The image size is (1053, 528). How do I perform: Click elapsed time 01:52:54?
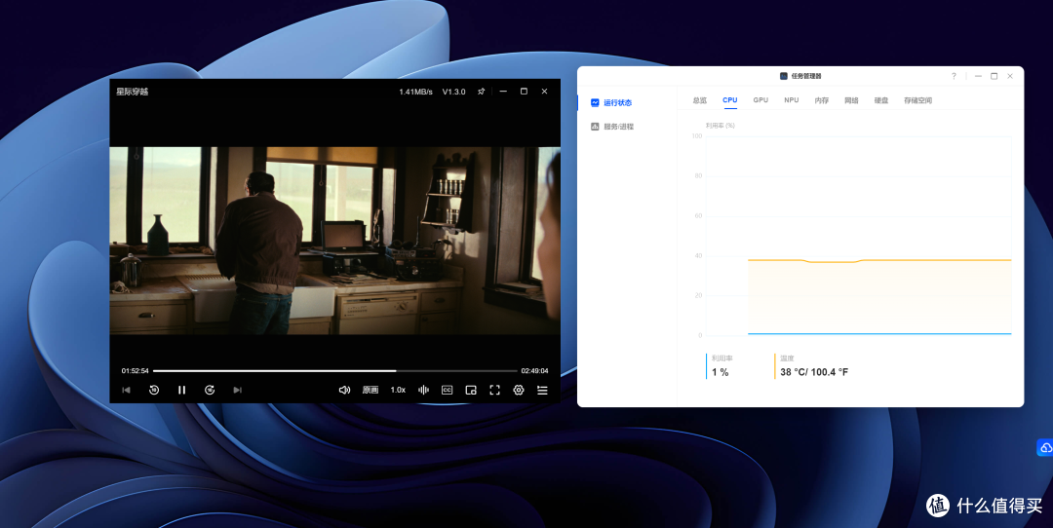(x=135, y=371)
